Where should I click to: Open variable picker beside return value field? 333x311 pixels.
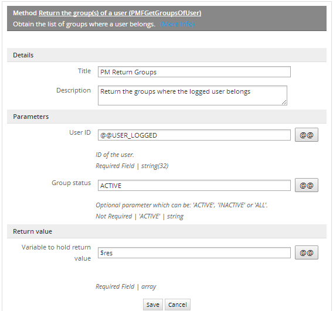point(306,252)
